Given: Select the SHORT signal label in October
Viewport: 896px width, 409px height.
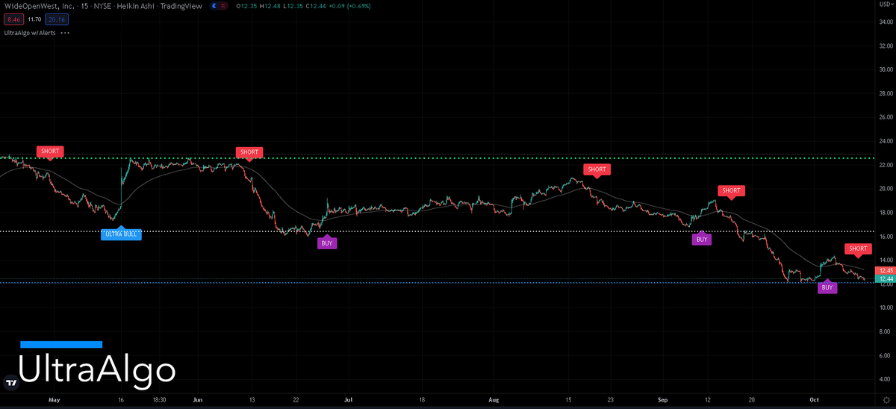Looking at the screenshot, I should [858, 249].
